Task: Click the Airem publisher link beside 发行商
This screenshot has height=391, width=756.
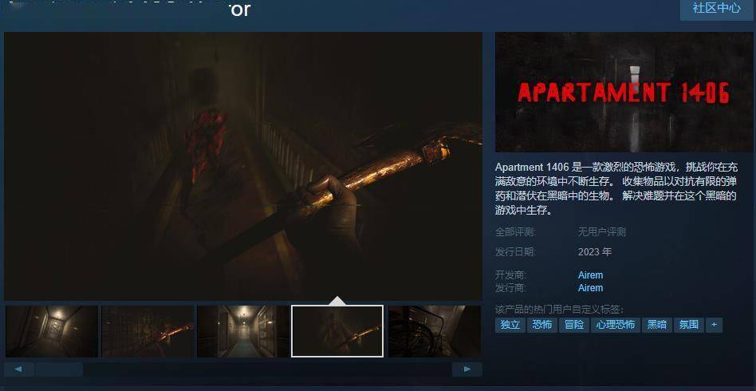Action: click(590, 288)
